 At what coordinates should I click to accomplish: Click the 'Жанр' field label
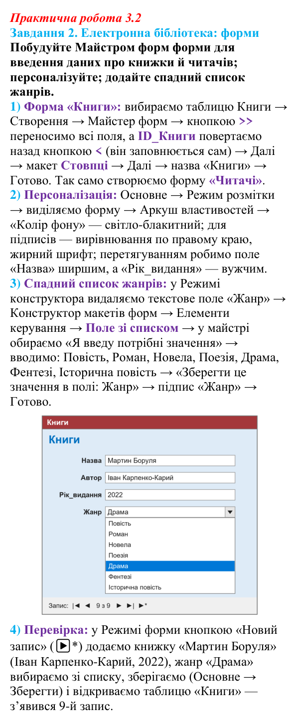(93, 512)
